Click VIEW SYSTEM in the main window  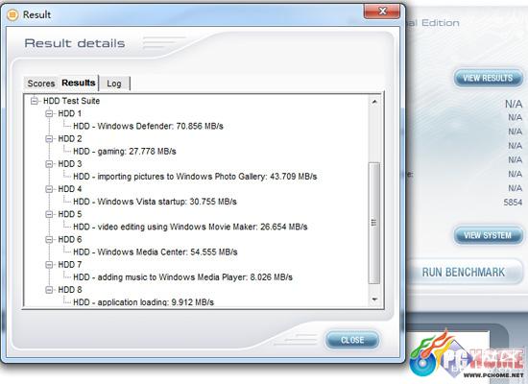488,235
